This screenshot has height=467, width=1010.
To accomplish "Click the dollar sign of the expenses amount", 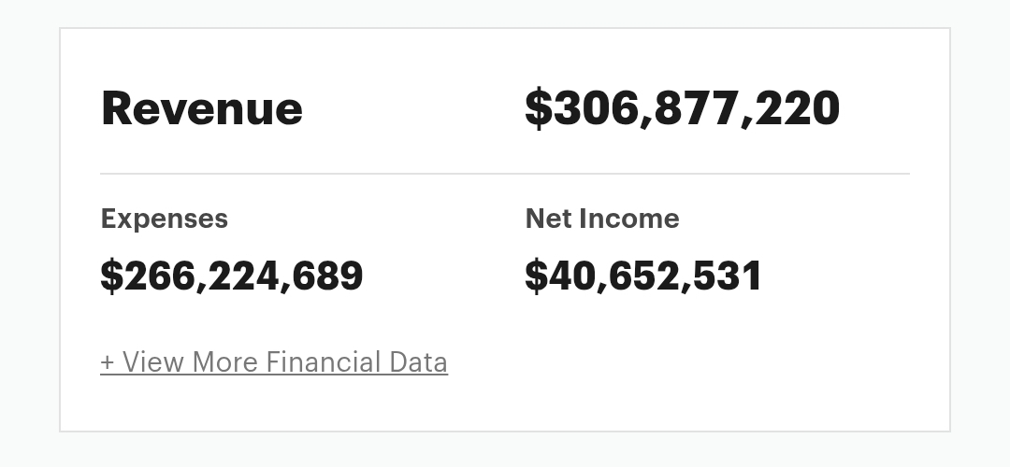I will pos(111,276).
